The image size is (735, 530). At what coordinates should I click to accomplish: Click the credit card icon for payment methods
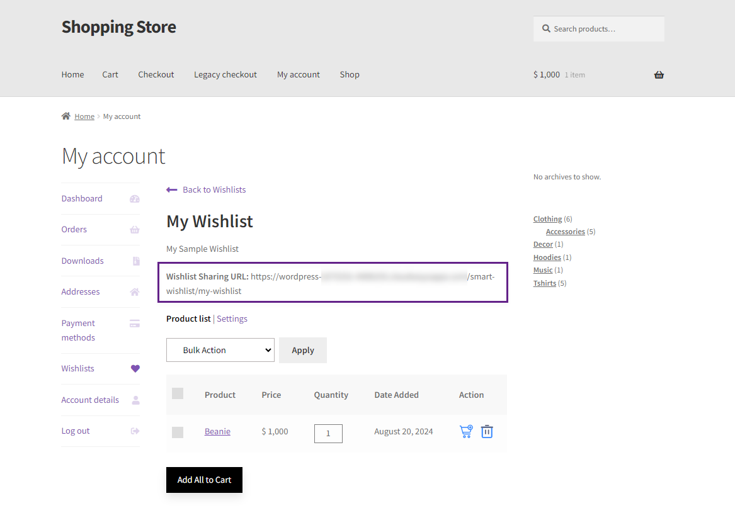135,324
